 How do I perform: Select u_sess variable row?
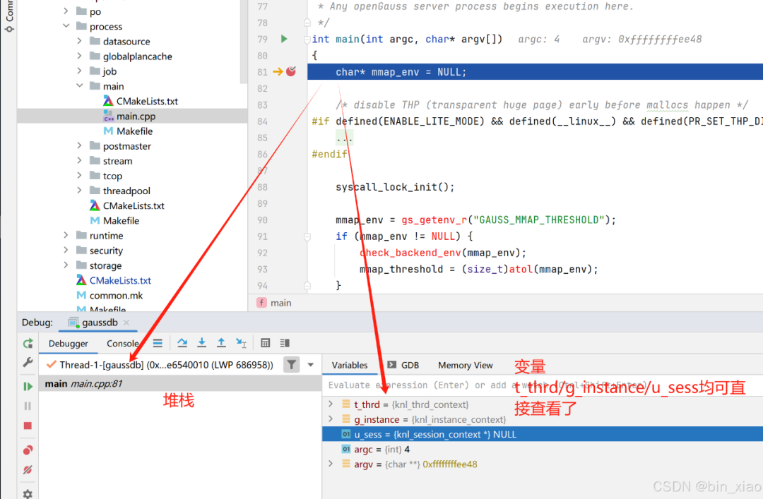(543, 434)
